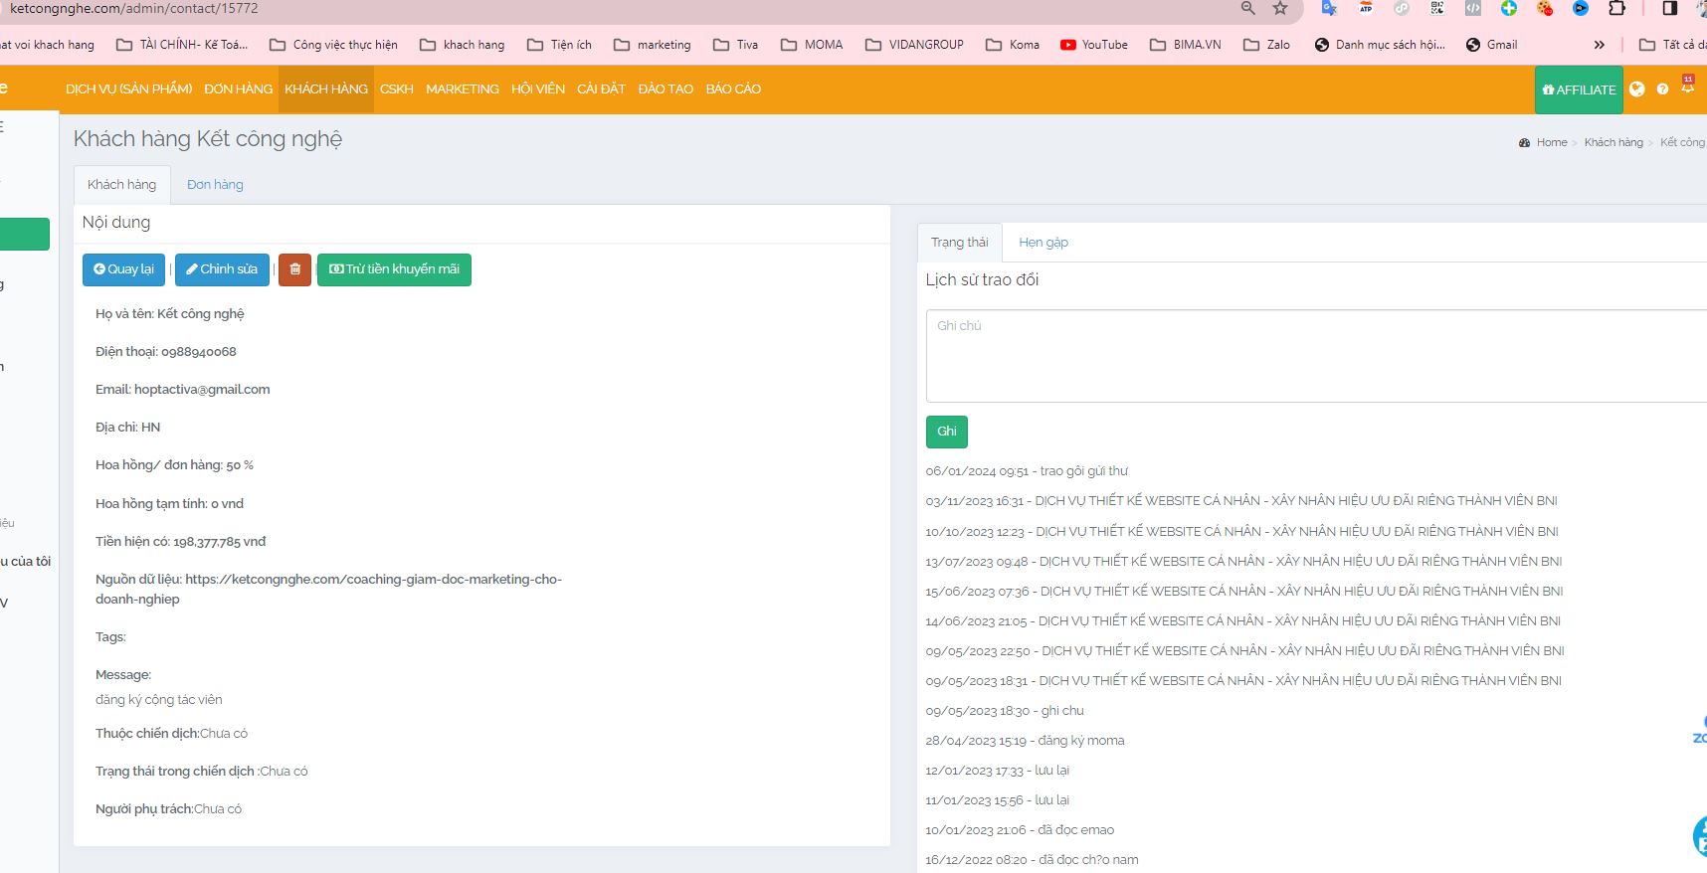1707x873 pixels.
Task: Click into the Ghi chú note field
Action: (1313, 355)
